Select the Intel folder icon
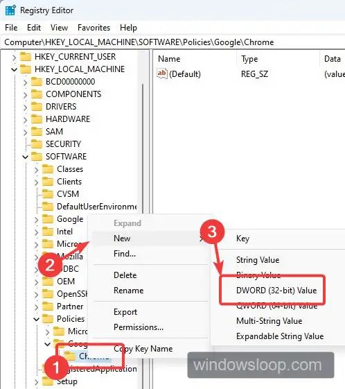Image resolution: width=345 pixels, height=389 pixels. pos(48,231)
